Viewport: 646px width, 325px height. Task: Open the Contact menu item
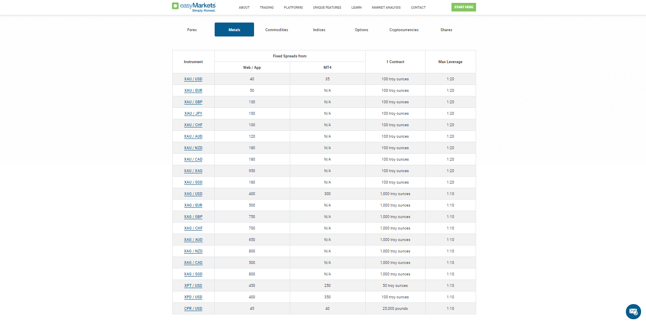pos(418,7)
